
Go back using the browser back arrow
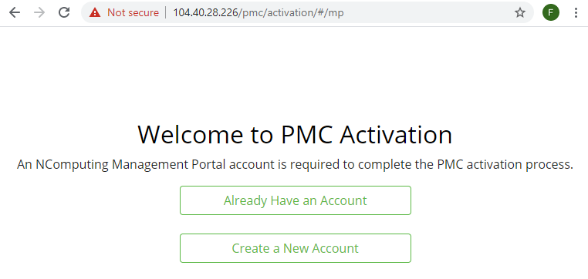[14, 13]
